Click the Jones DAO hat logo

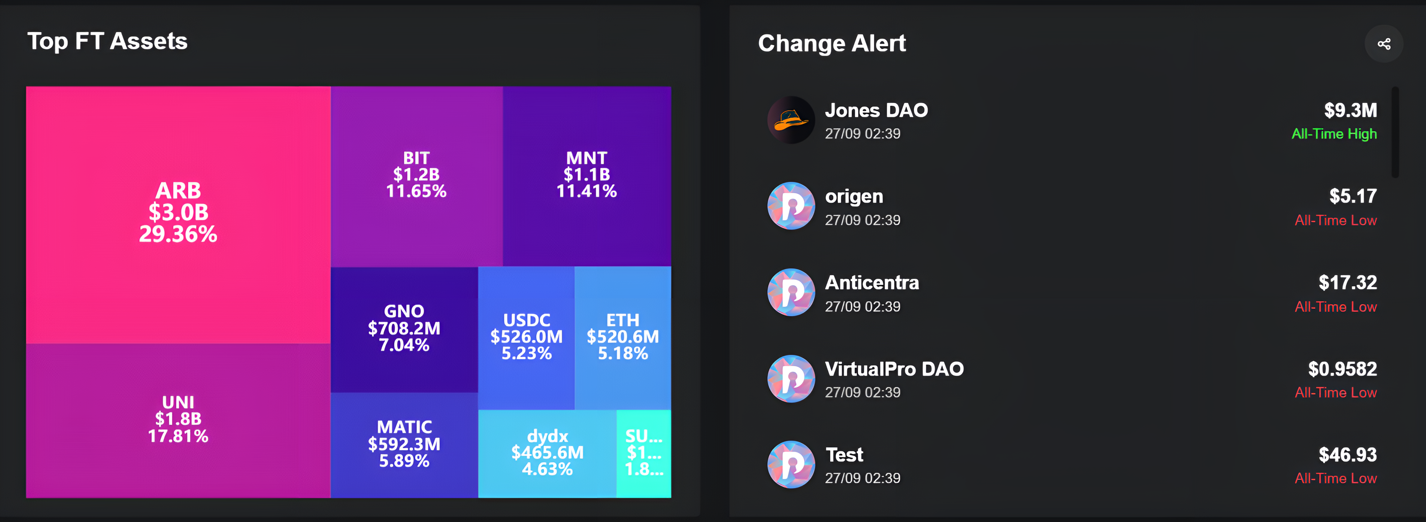[791, 120]
